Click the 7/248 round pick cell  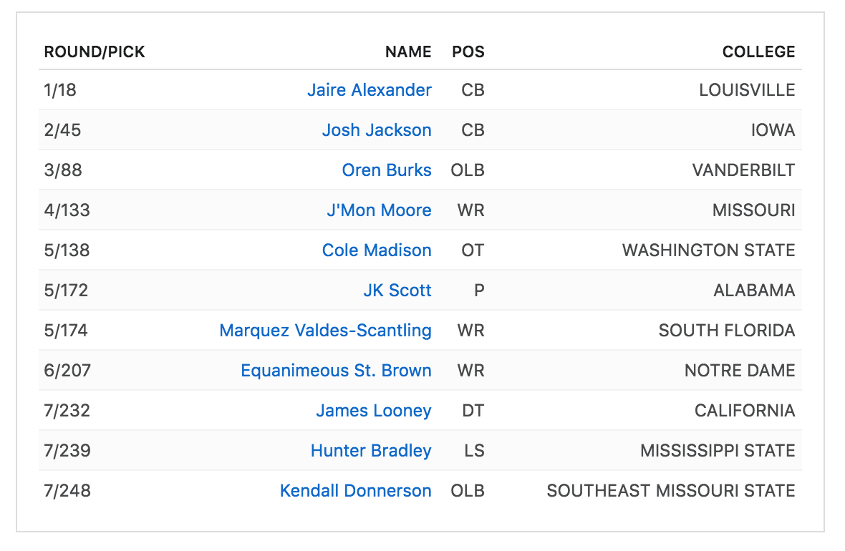67,491
